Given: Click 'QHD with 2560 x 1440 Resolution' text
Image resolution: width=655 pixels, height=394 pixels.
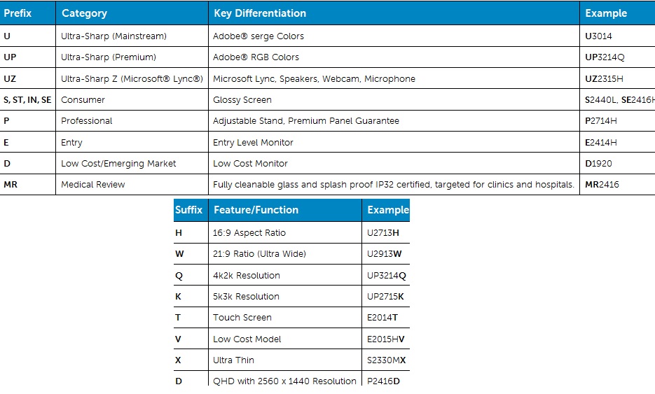Looking at the screenshot, I should (x=284, y=381).
